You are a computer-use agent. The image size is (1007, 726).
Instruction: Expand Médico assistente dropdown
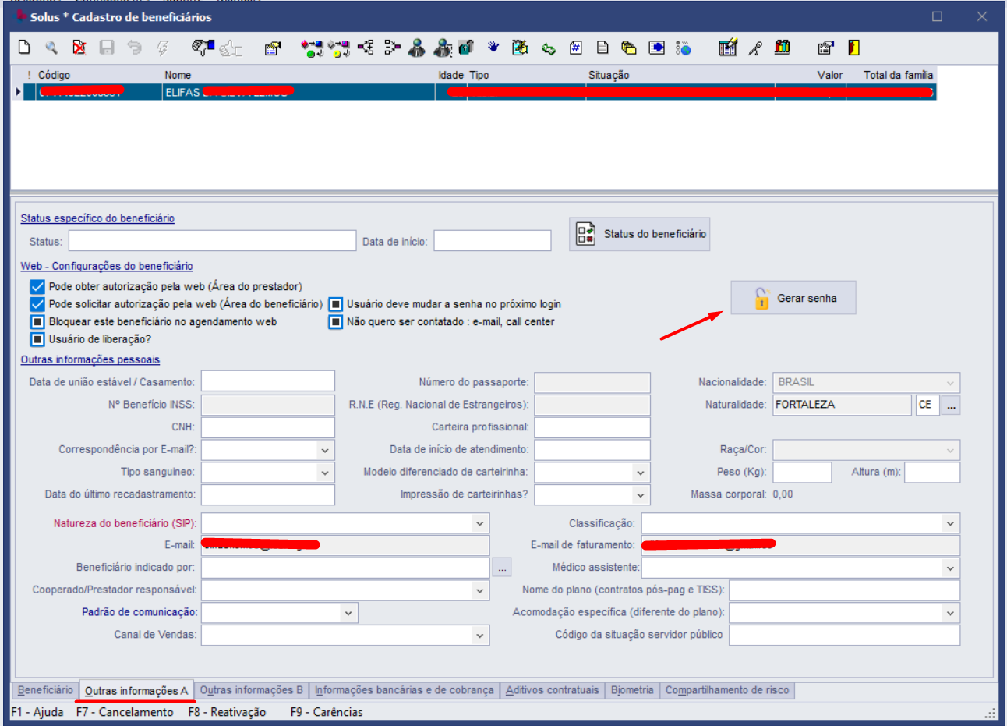[950, 568]
